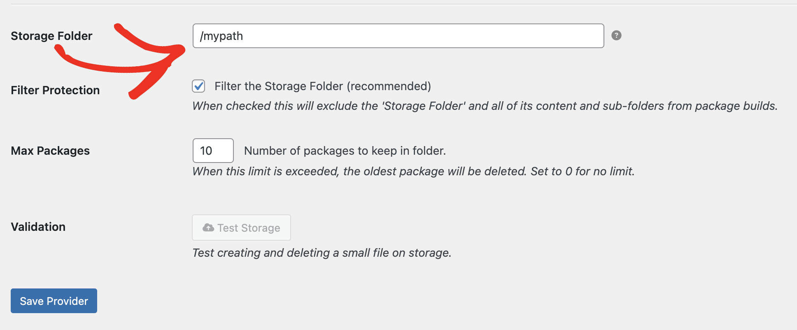Save settings with the Save Provider button
The height and width of the screenshot is (330, 797).
point(54,301)
